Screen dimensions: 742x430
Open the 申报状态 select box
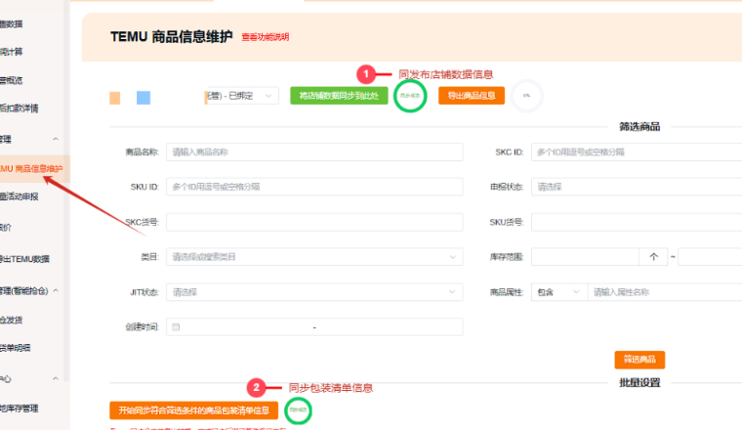pos(637,187)
